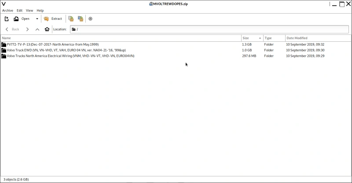This screenshot has height=183, width=352.
Task: Go back with the Back arrow
Action: pos(13,29)
